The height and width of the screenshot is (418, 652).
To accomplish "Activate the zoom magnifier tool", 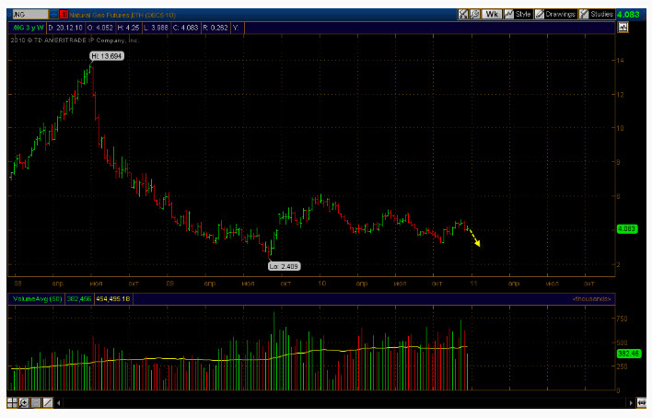I will (x=24, y=402).
